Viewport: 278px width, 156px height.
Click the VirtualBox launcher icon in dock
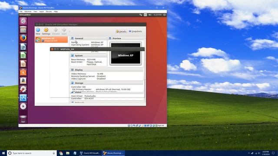click(x=23, y=97)
